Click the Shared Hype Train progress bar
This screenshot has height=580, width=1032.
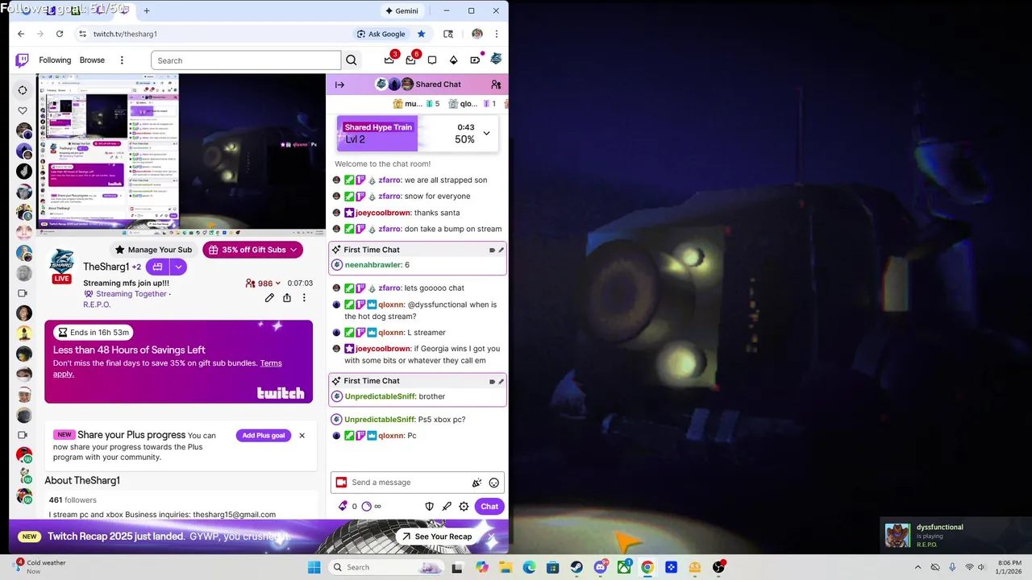point(418,133)
